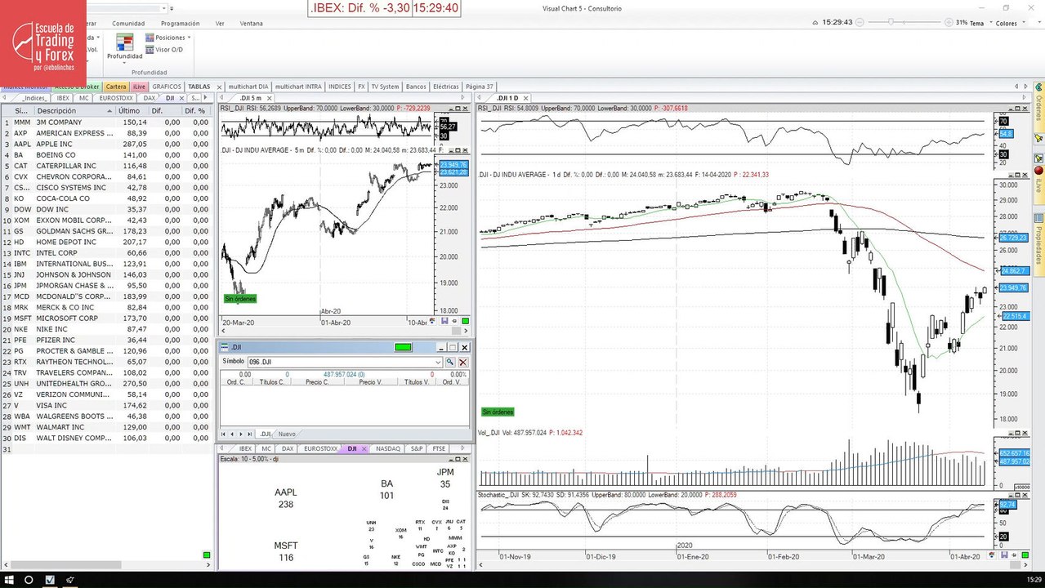Close the DJI heatmap tab
1045x588 pixels.
pyautogui.click(x=365, y=448)
